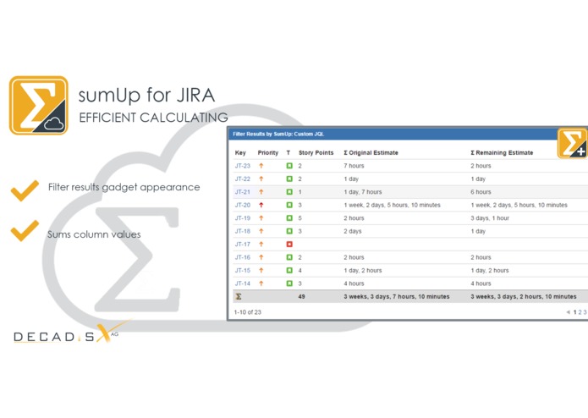Click the green story type icon of JT-16
Screen dimensions: 588x418
[x=289, y=257]
